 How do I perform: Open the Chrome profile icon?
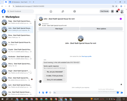121,6
